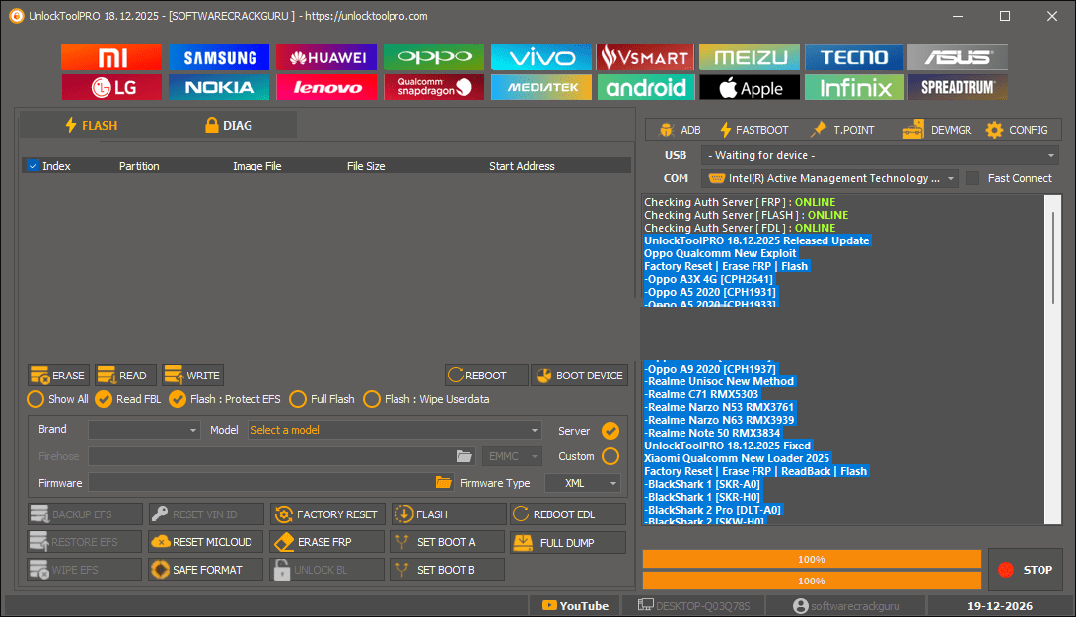Enable the Fast Connect checkbox
Image resolution: width=1076 pixels, height=617 pixels.
point(972,178)
